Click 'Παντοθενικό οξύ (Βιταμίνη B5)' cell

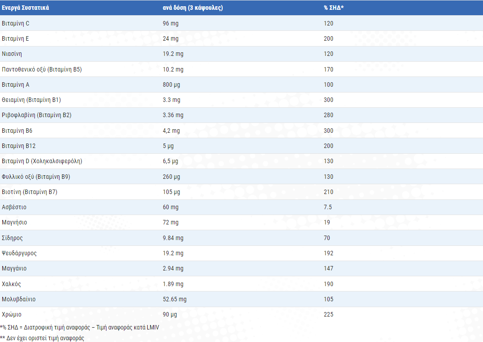42,69
